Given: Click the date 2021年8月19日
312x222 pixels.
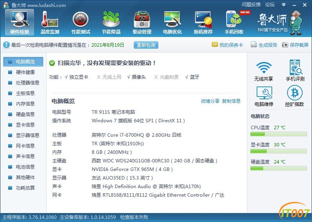Looking at the screenshot, I should click(108, 45).
